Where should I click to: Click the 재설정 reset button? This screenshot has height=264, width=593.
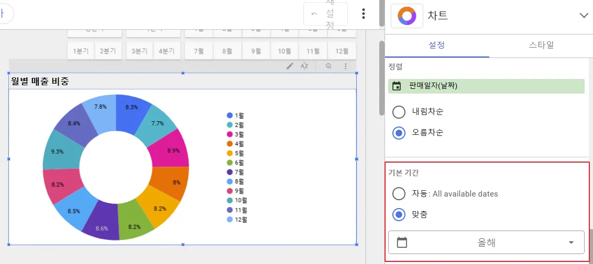click(x=326, y=14)
